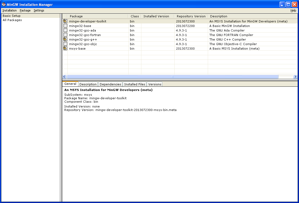Switch to the Versions tab
The height and width of the screenshot is (203, 299).
click(155, 84)
